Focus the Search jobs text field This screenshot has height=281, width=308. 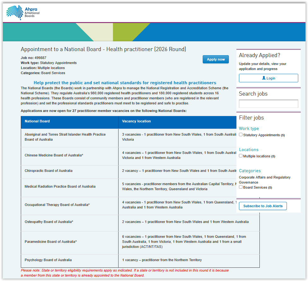[268, 104]
